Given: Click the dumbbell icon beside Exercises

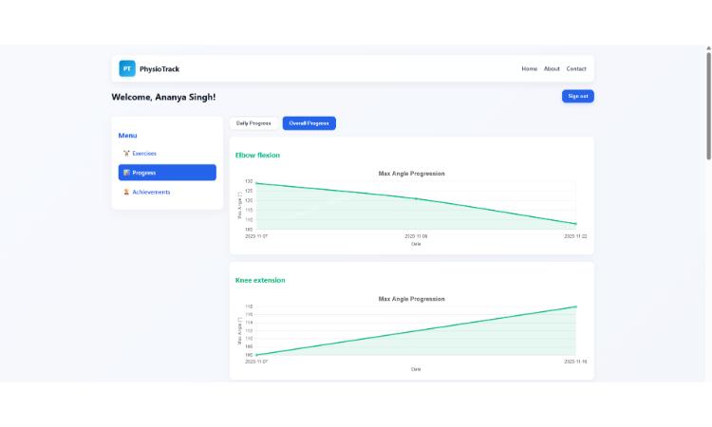Looking at the screenshot, I should click(x=126, y=154).
